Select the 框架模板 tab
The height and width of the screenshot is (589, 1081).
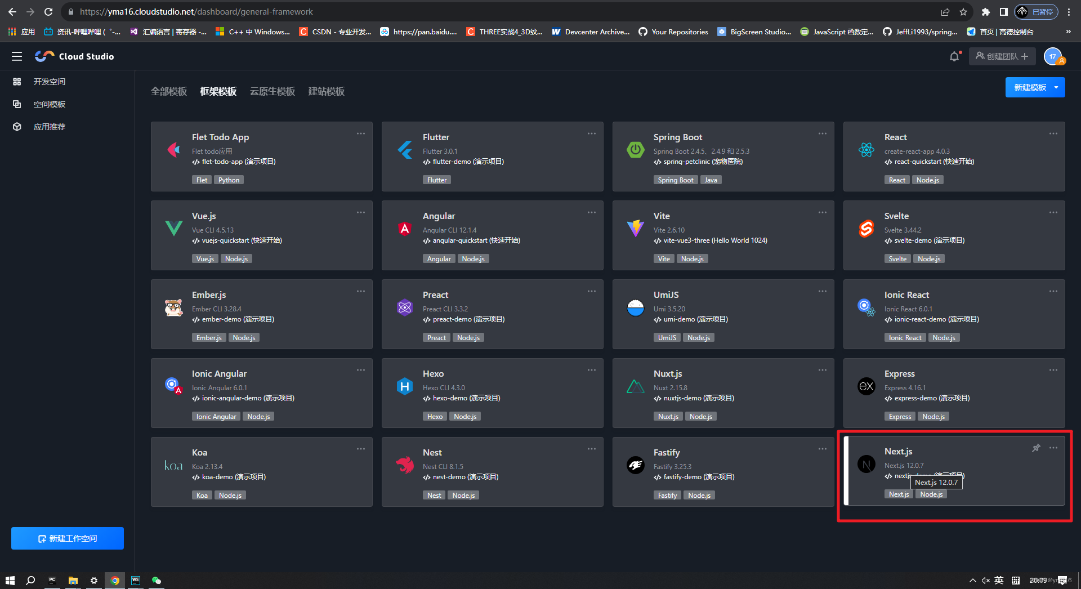point(218,91)
